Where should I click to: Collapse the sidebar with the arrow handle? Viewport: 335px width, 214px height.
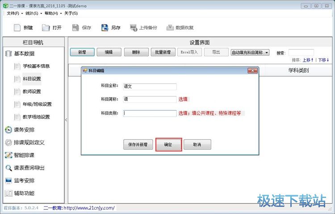click(x=66, y=120)
